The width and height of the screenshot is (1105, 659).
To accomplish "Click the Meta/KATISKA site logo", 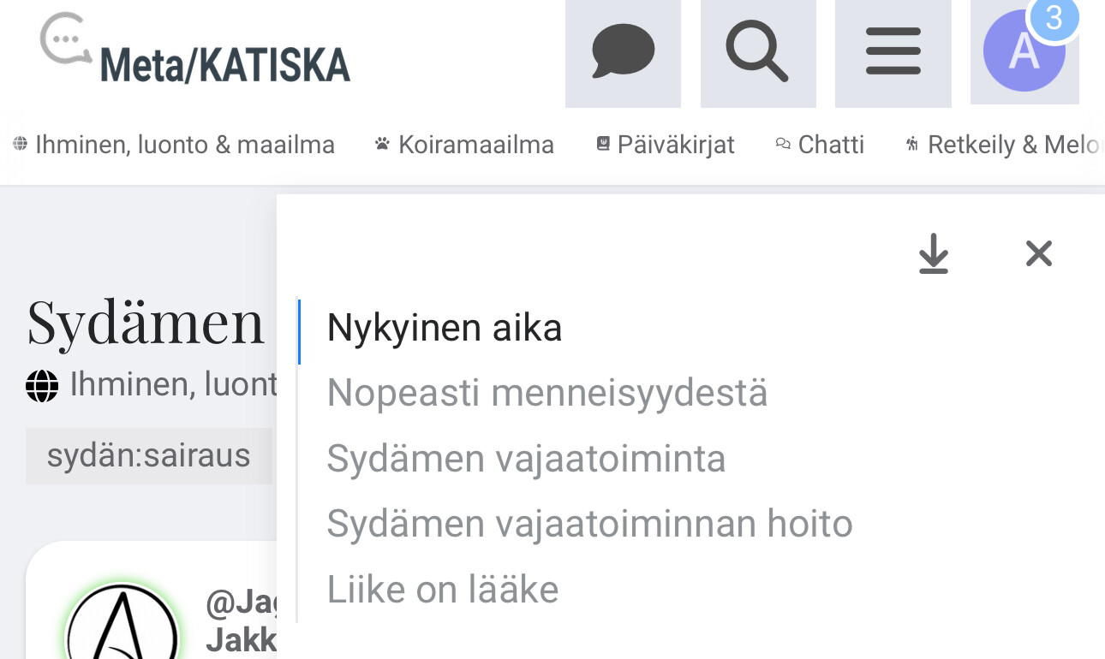I will tap(196, 52).
